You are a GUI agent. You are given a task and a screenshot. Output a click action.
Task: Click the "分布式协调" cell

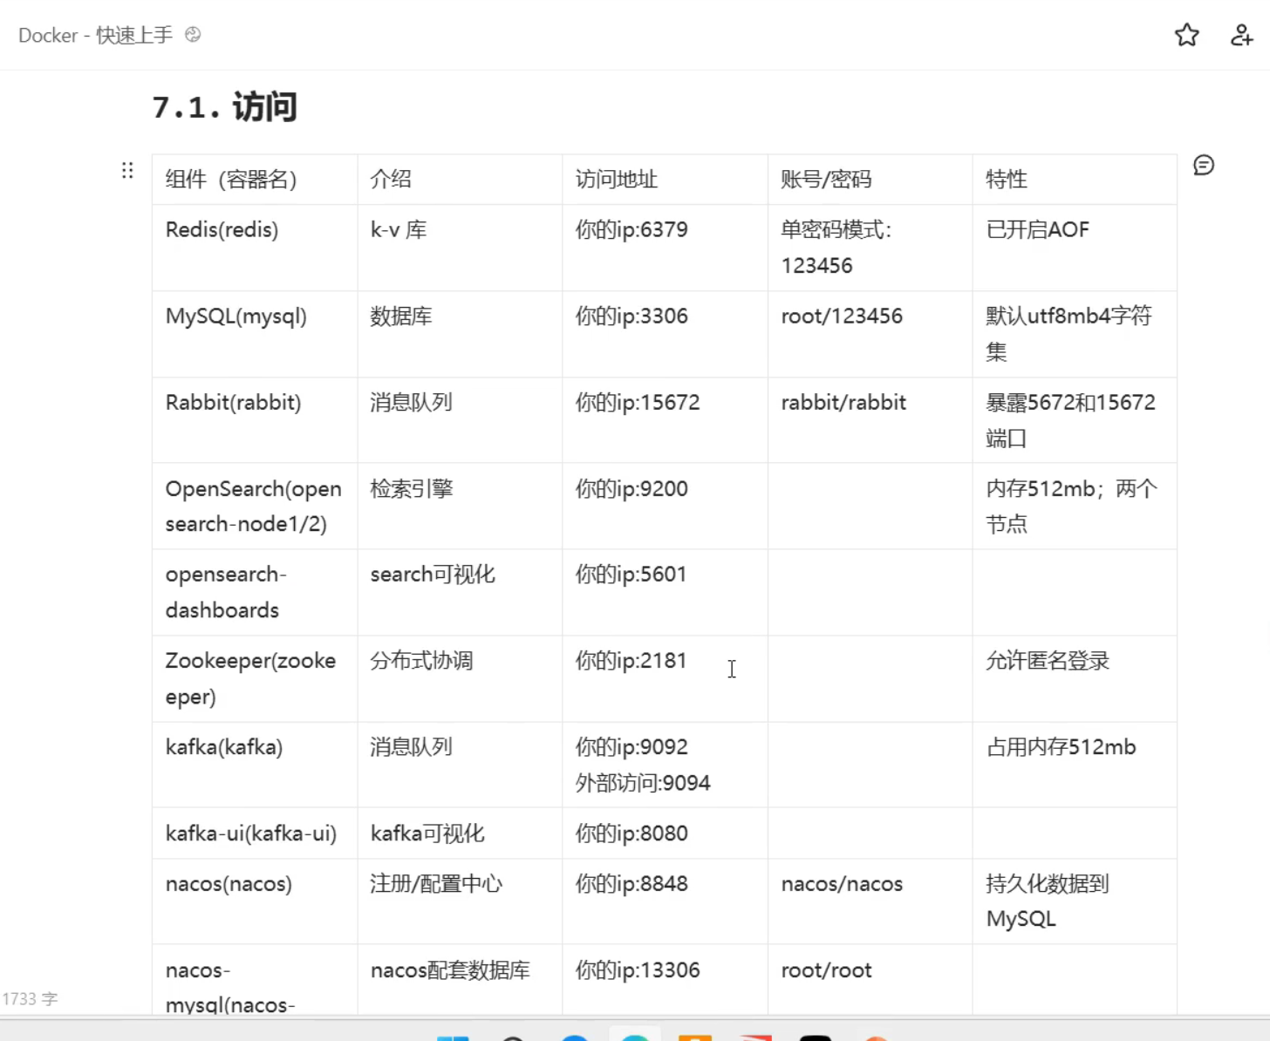click(460, 678)
